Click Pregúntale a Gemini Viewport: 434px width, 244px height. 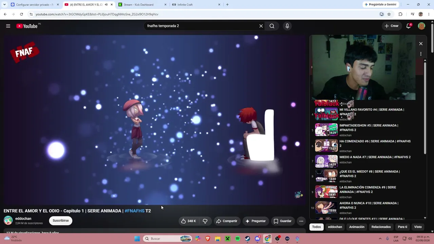click(380, 5)
